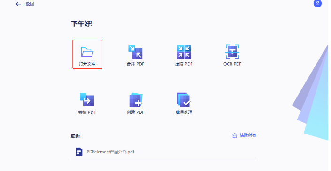Screen dimensions: 331x171
Task: Click the PDF file icon in recent list
Action: 79,152
